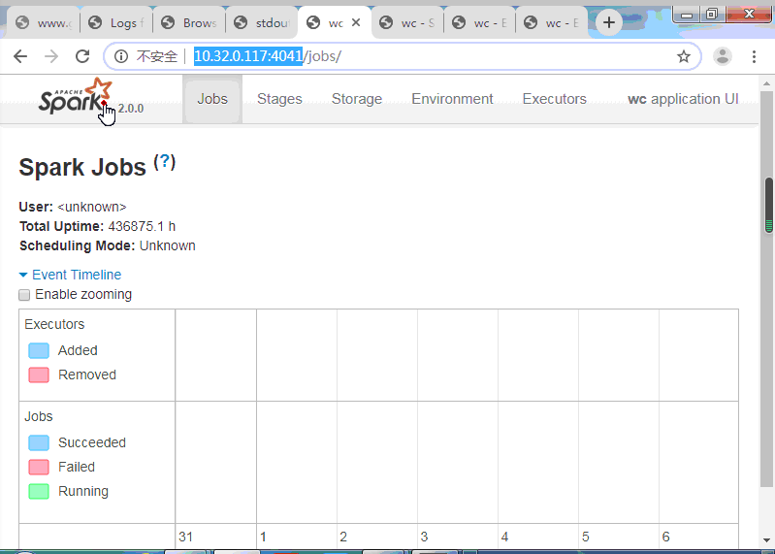Viewport: 775px width, 554px height.
Task: Click the browser back arrow
Action: point(20,57)
